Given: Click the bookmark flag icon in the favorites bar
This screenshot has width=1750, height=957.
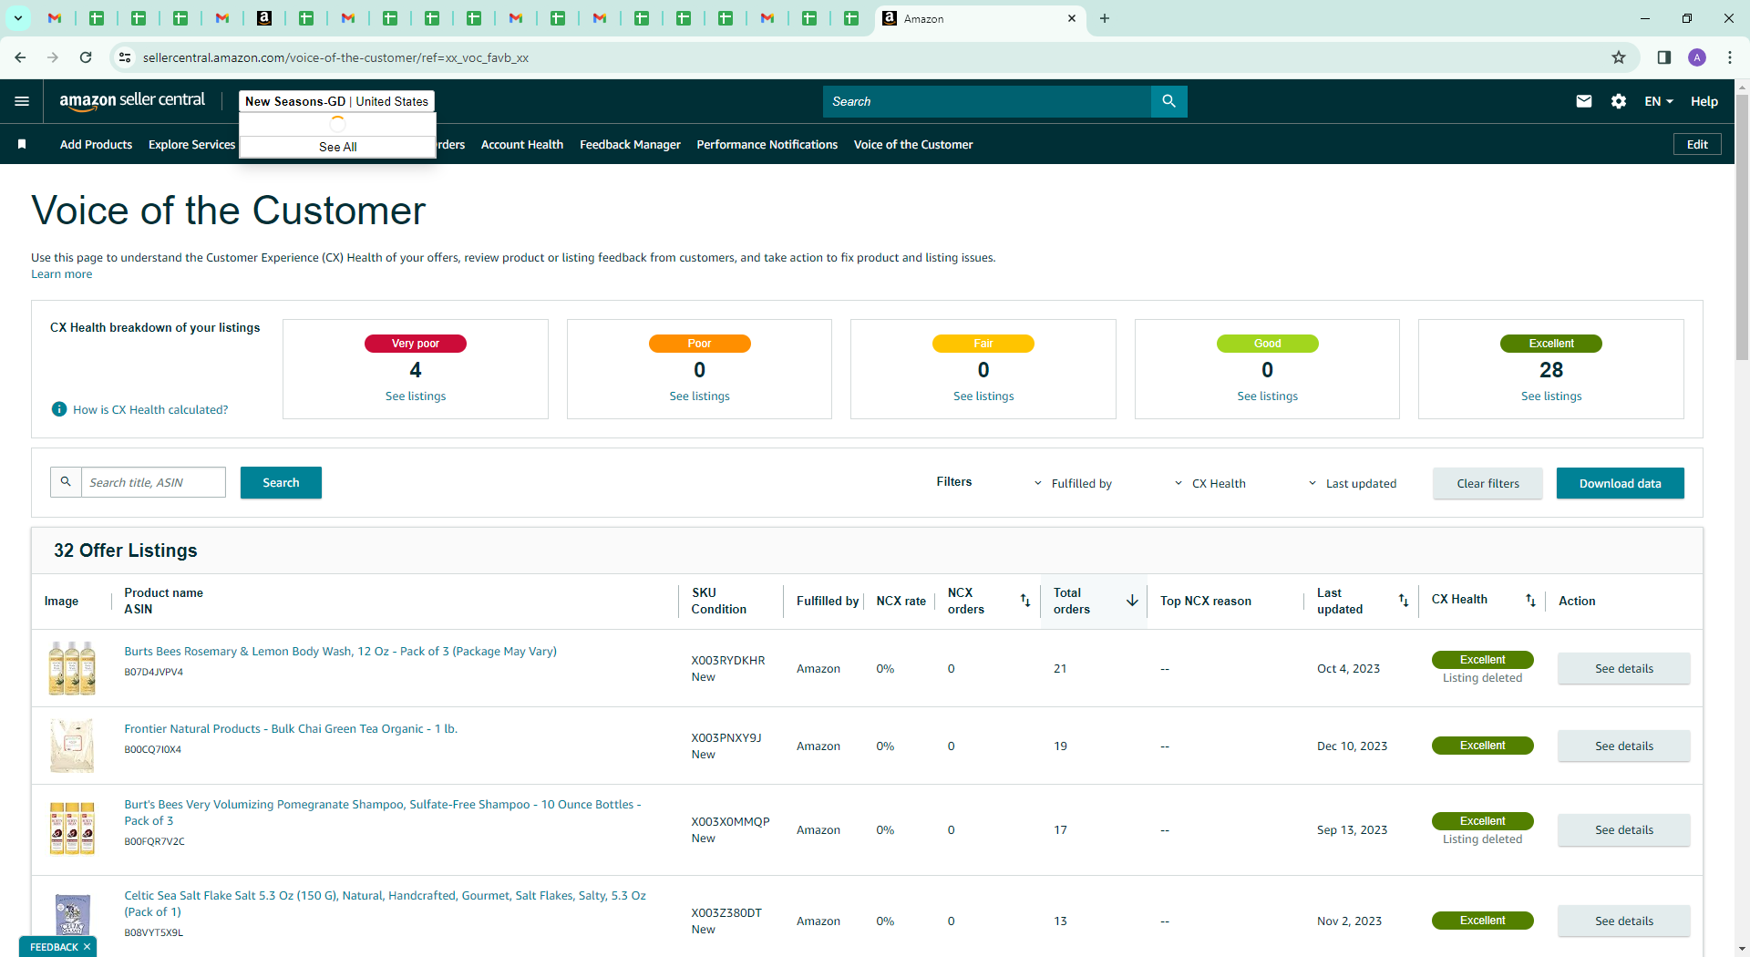Looking at the screenshot, I should 22,144.
